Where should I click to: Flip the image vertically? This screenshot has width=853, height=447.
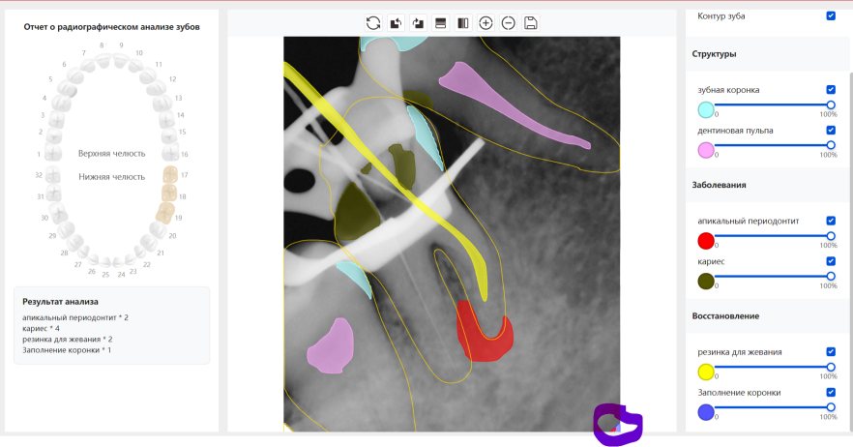tap(440, 22)
